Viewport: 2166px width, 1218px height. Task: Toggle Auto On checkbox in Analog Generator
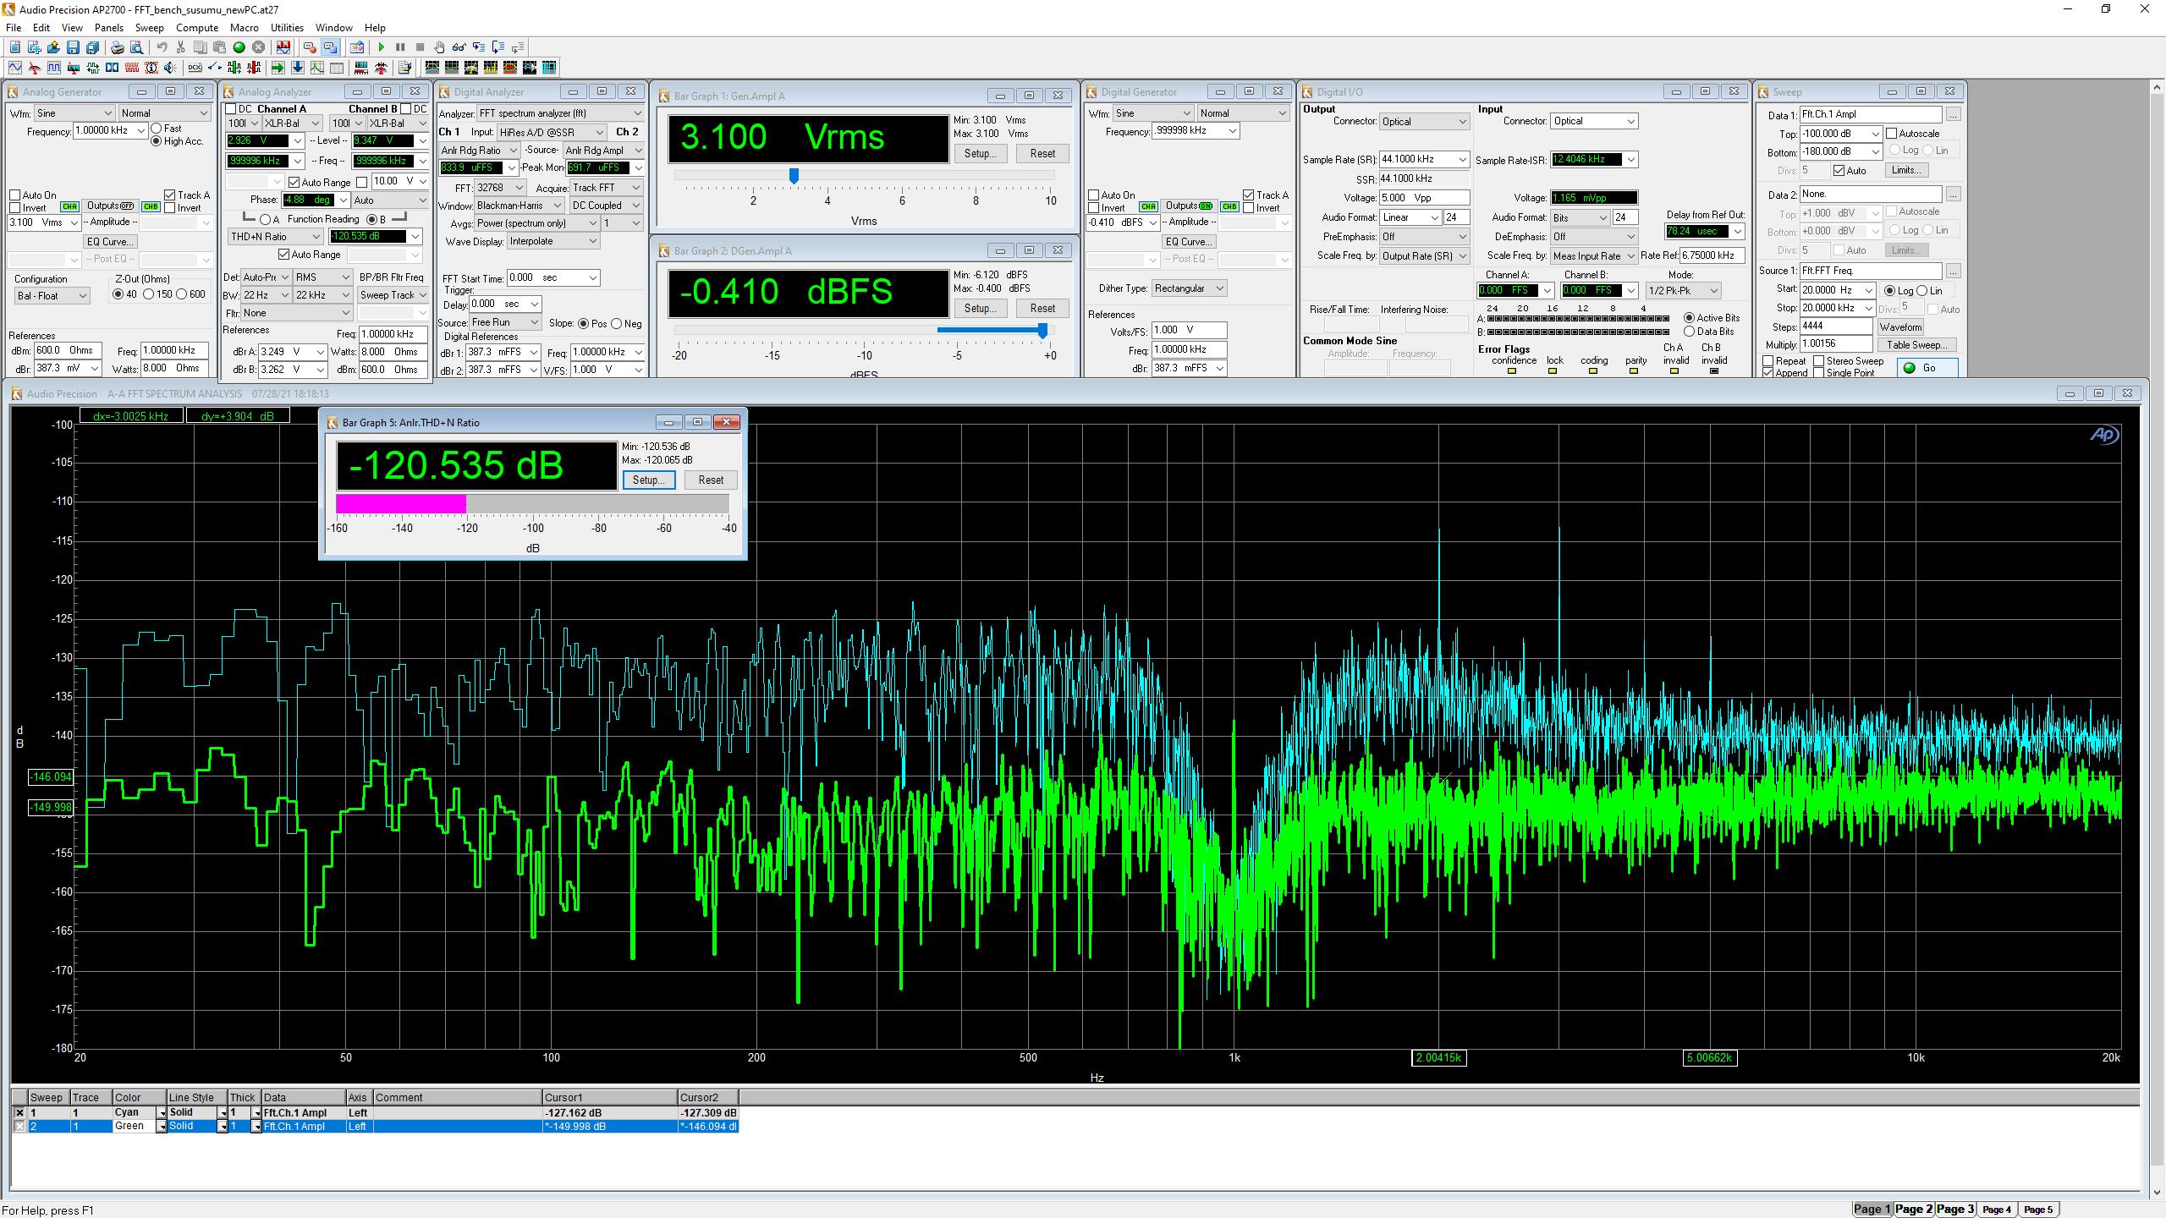[14, 195]
